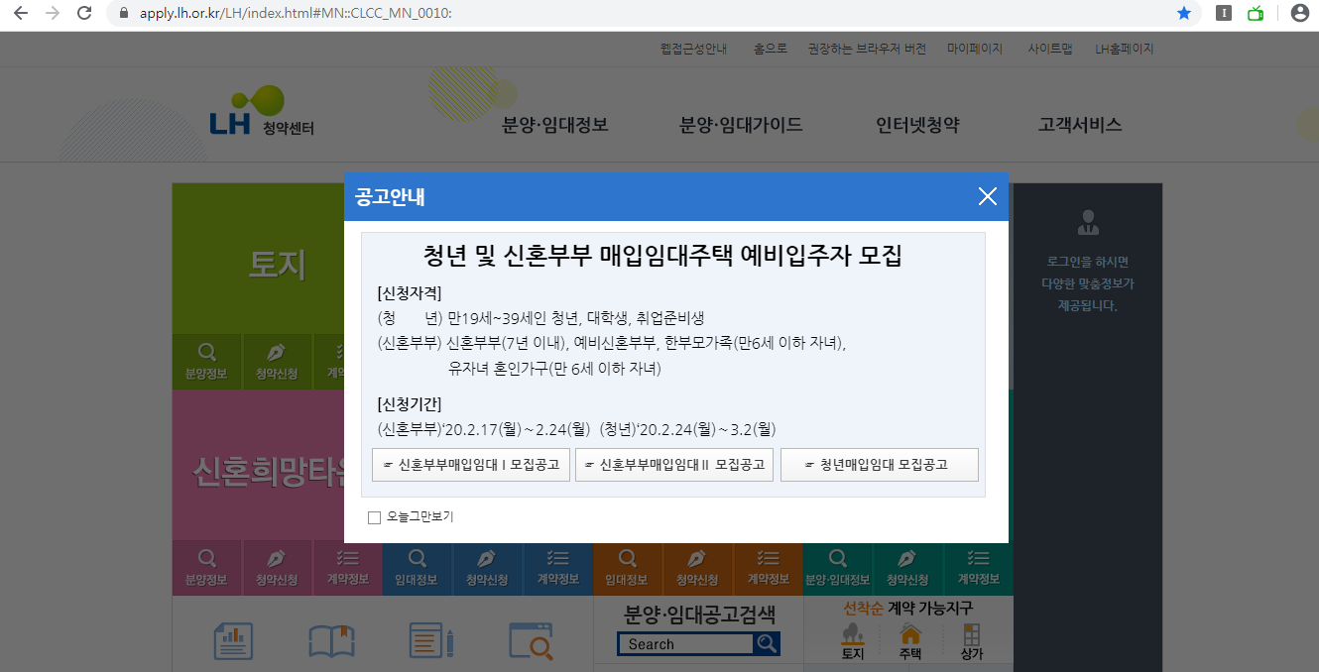Image resolution: width=1319 pixels, height=672 pixels.
Task: Click 계약정보 in the pink row
Action: click(347, 568)
